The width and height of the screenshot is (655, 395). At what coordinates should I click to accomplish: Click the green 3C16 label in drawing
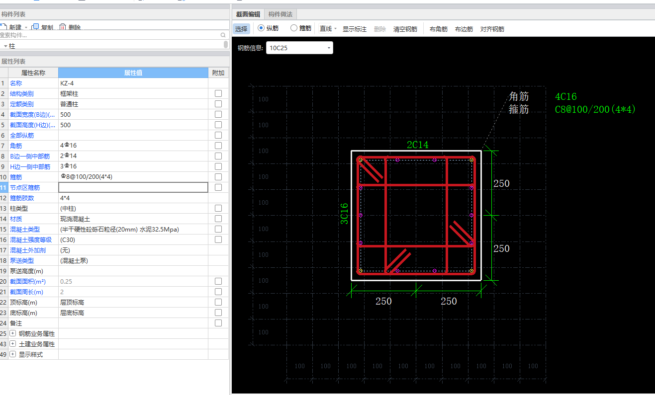point(344,214)
